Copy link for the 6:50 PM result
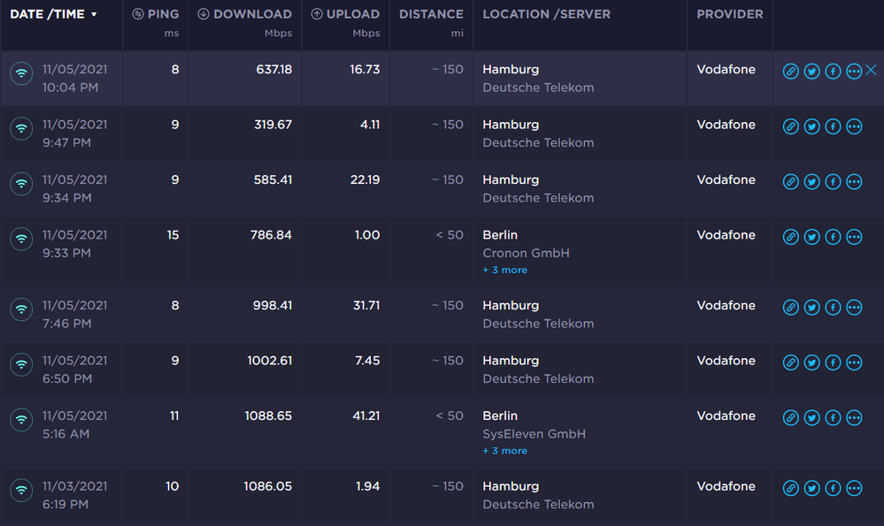 (790, 362)
